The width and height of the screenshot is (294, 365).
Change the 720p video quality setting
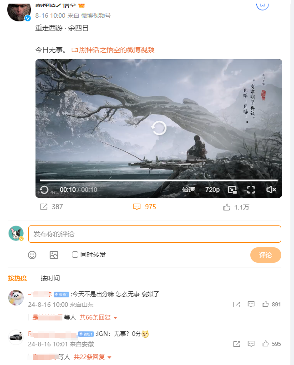pyautogui.click(x=213, y=190)
